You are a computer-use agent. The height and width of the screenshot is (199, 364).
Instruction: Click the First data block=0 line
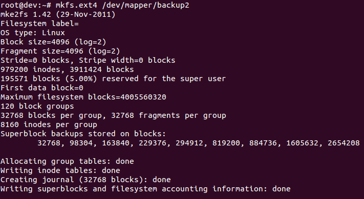tap(42, 88)
